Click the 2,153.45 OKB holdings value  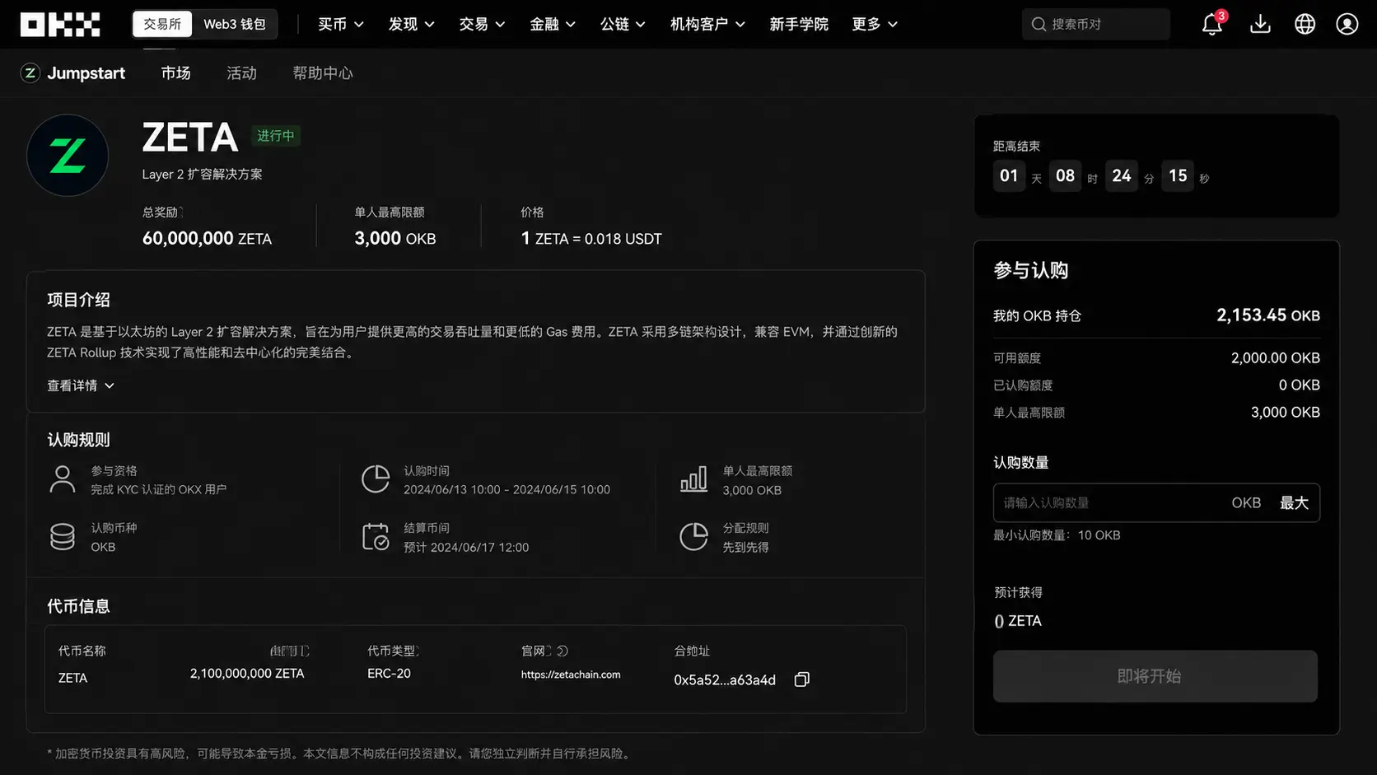click(1268, 315)
